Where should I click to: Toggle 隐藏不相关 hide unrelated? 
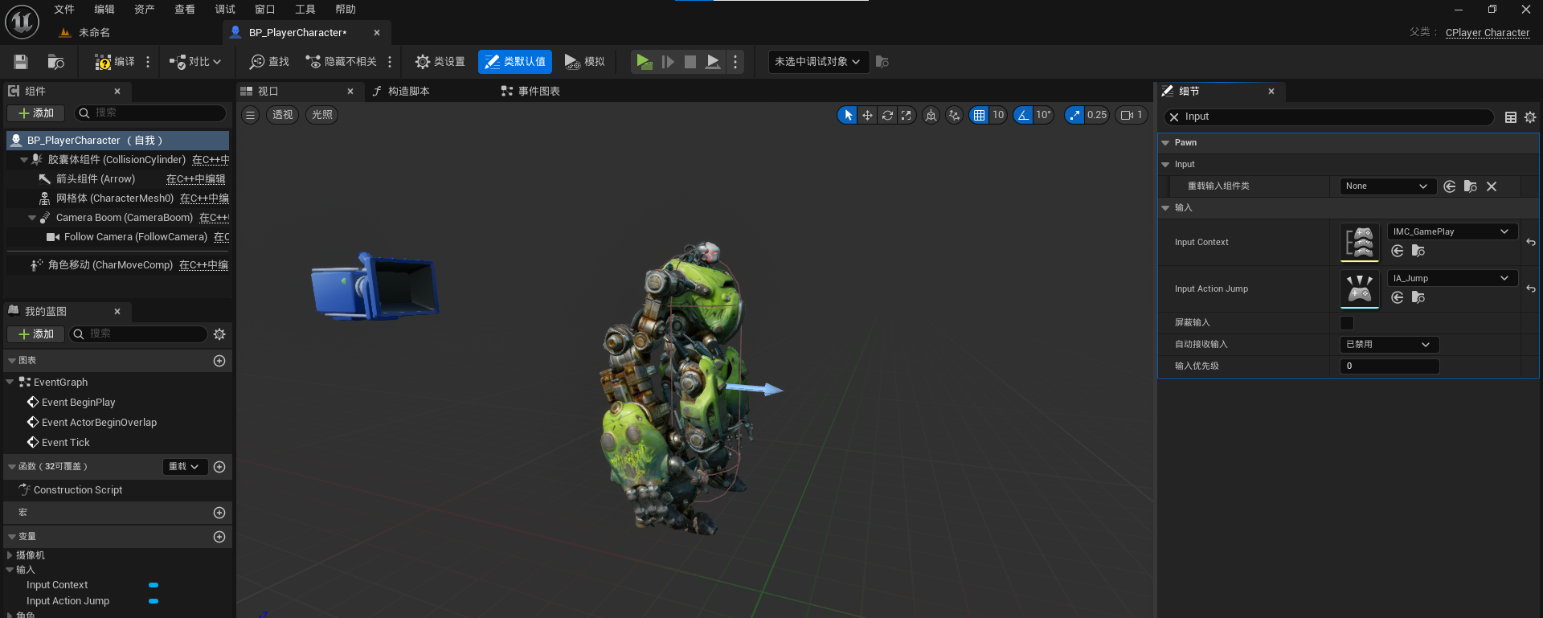point(342,62)
